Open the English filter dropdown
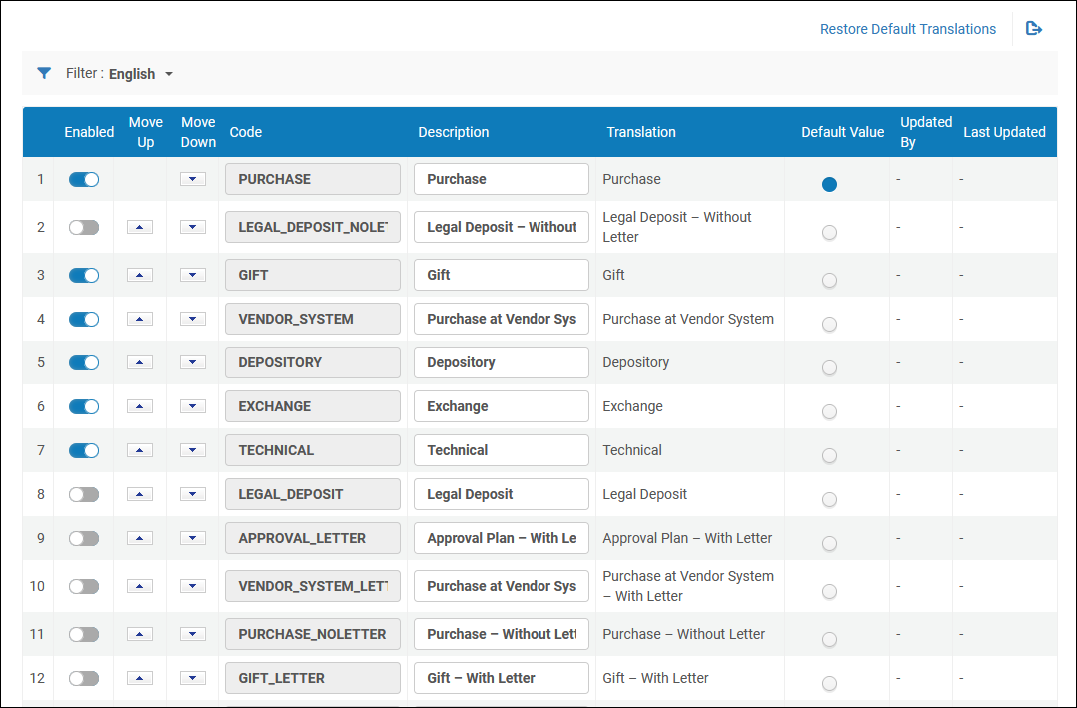Viewport: 1077px width, 708px height. pos(141,74)
